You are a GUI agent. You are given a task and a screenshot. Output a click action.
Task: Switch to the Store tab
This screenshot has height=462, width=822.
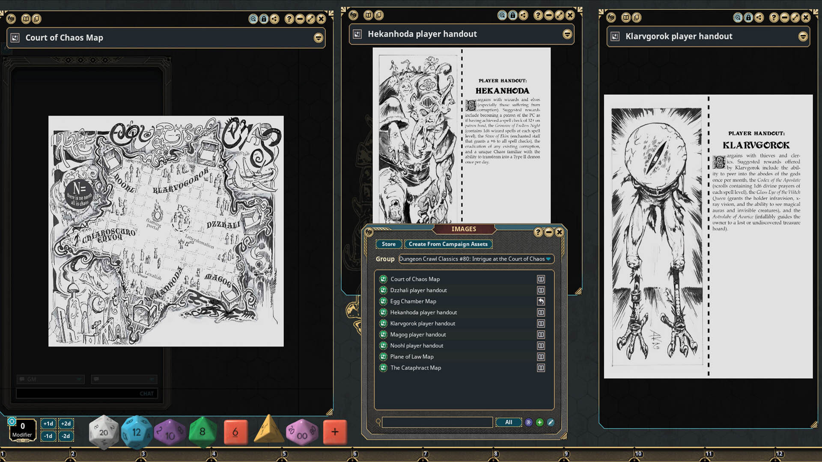[388, 244]
